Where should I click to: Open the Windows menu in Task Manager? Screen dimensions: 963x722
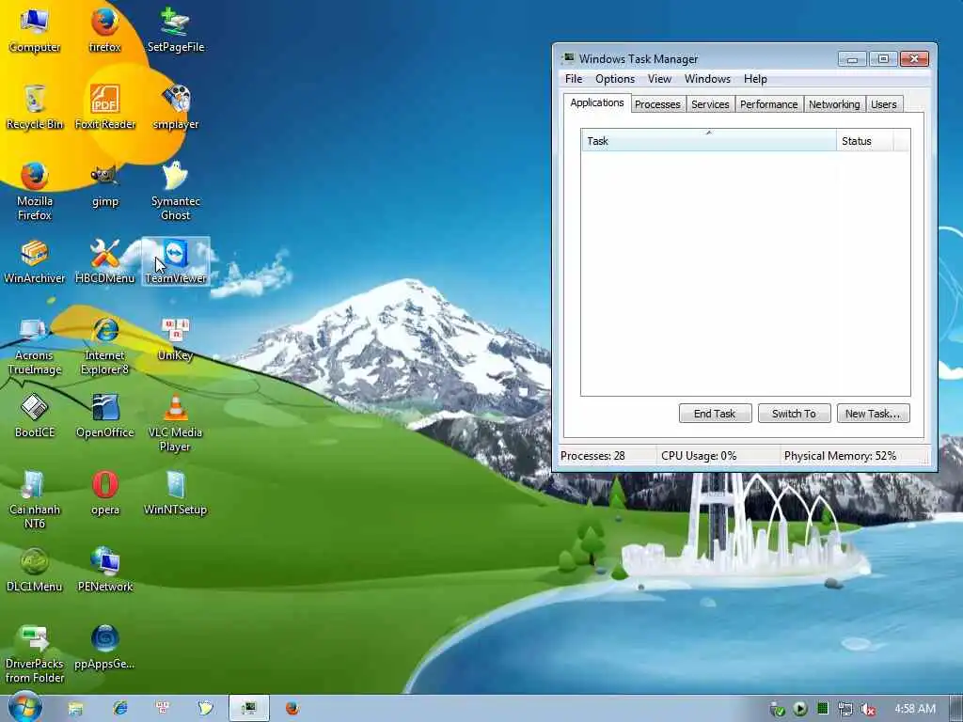pyautogui.click(x=707, y=79)
